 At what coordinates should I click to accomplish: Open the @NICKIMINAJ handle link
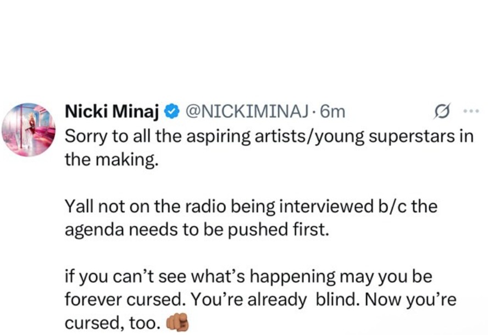(246, 112)
